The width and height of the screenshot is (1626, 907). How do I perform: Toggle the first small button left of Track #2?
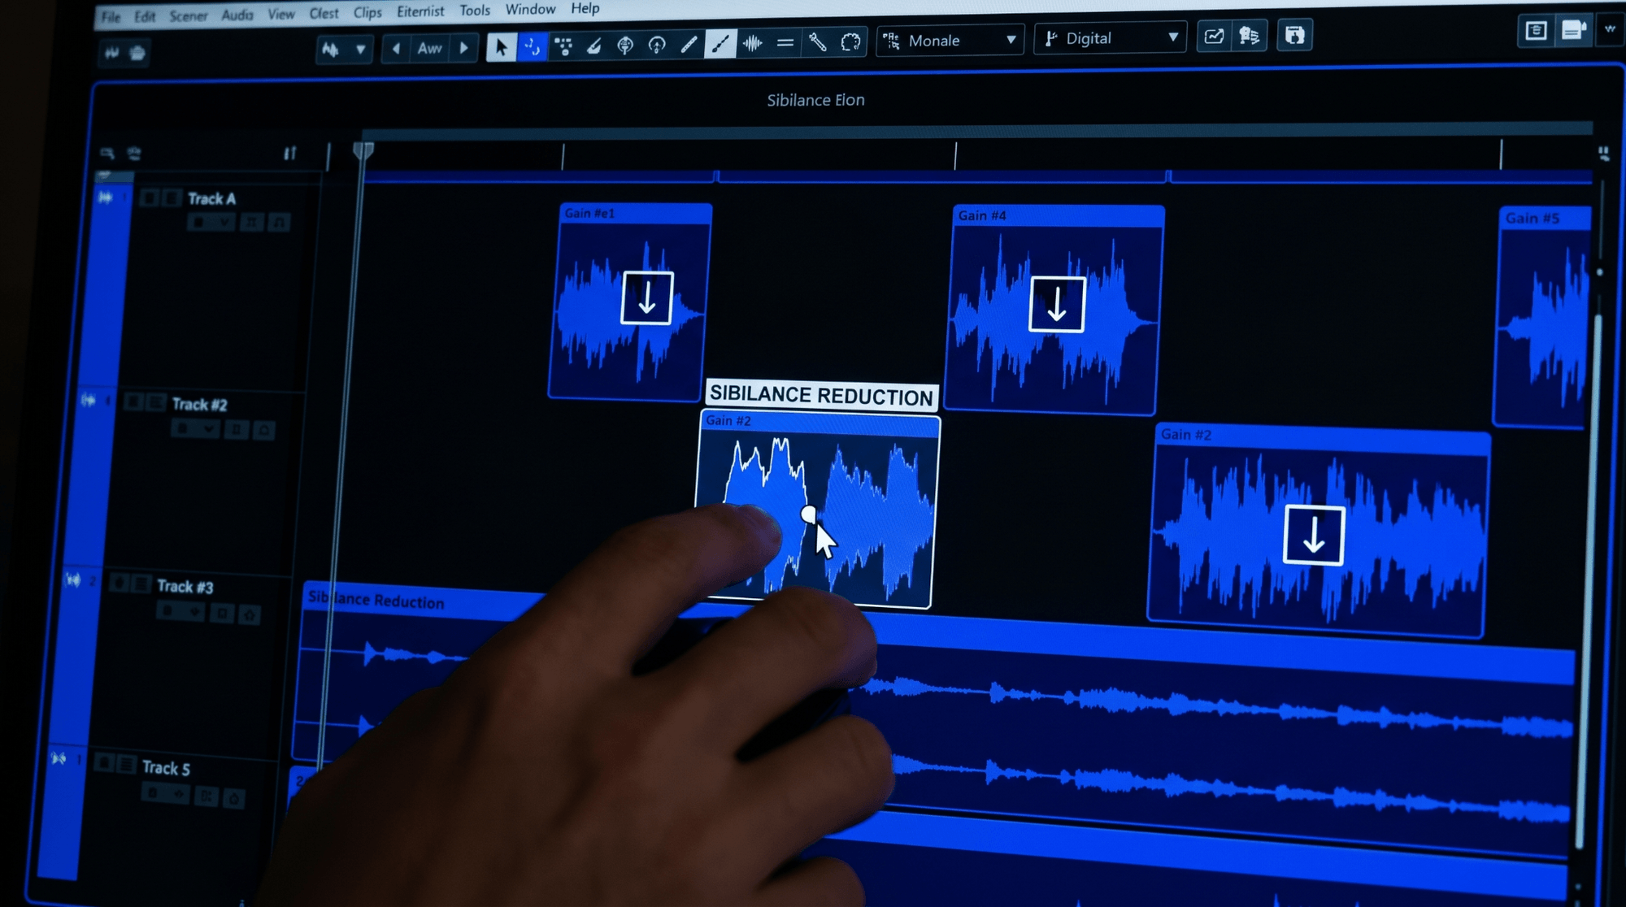pyautogui.click(x=133, y=402)
